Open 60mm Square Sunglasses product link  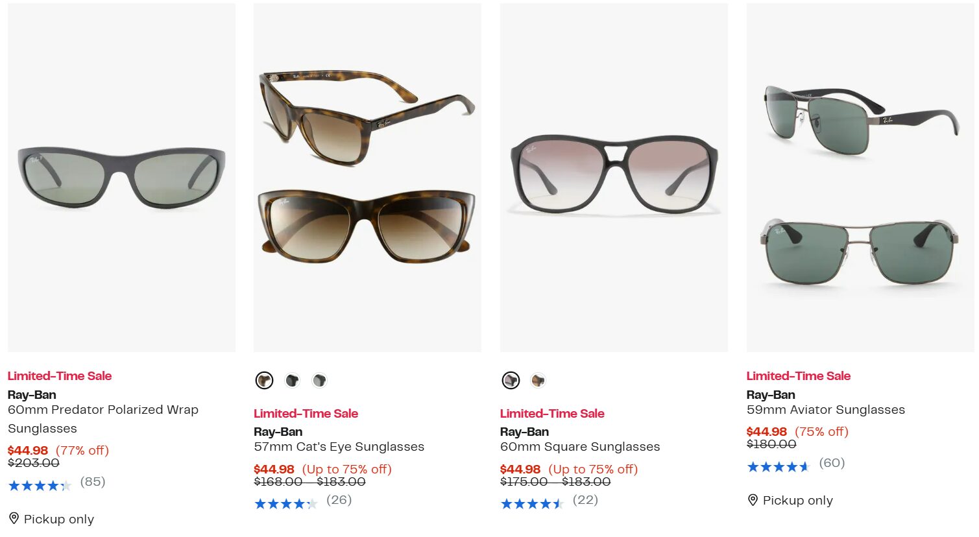(x=580, y=447)
